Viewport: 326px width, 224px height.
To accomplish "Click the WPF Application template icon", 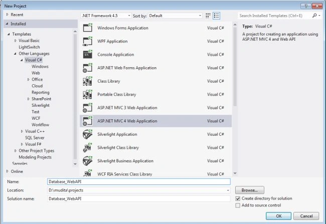I will point(88,41).
